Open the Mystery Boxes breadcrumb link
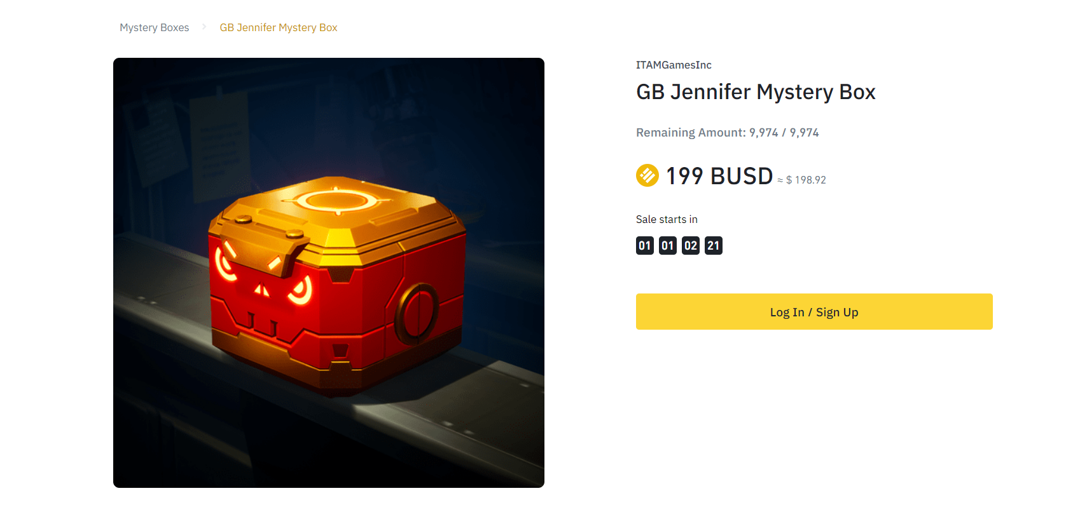The height and width of the screenshot is (512, 1073). point(155,27)
